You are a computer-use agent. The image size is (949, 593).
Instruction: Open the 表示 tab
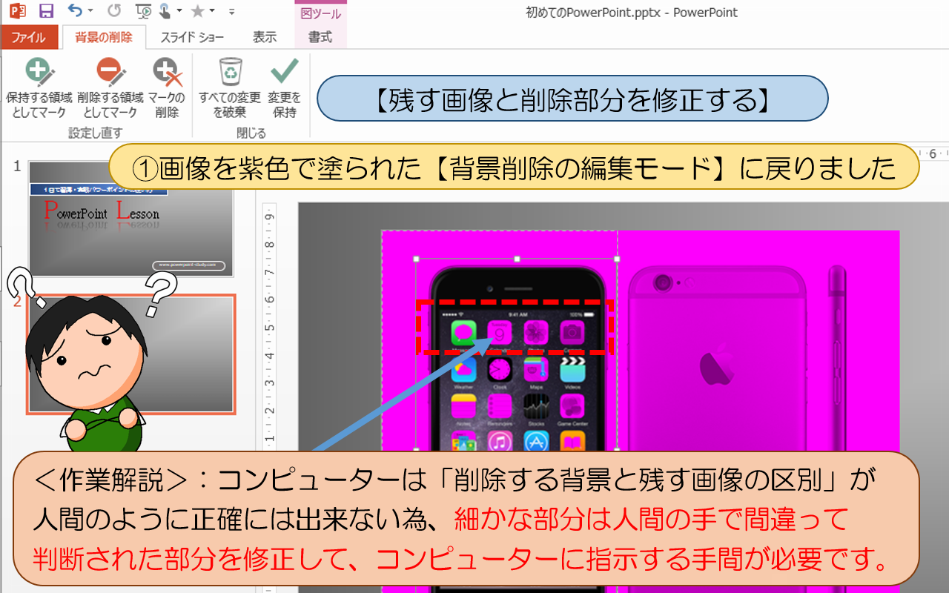[265, 37]
